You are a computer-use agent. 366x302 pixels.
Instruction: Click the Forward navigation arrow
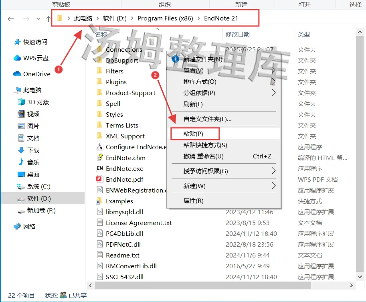click(x=26, y=19)
